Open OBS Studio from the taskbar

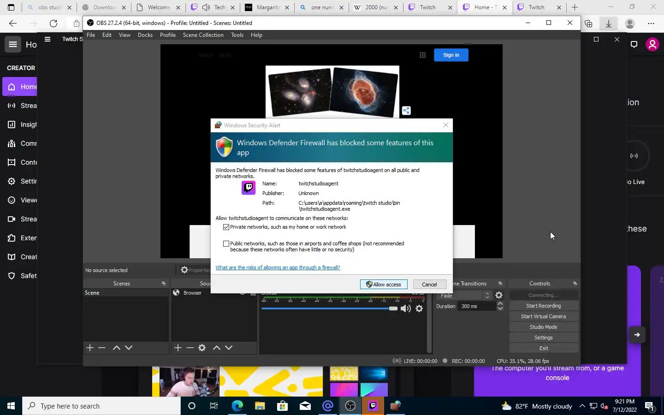(x=350, y=406)
